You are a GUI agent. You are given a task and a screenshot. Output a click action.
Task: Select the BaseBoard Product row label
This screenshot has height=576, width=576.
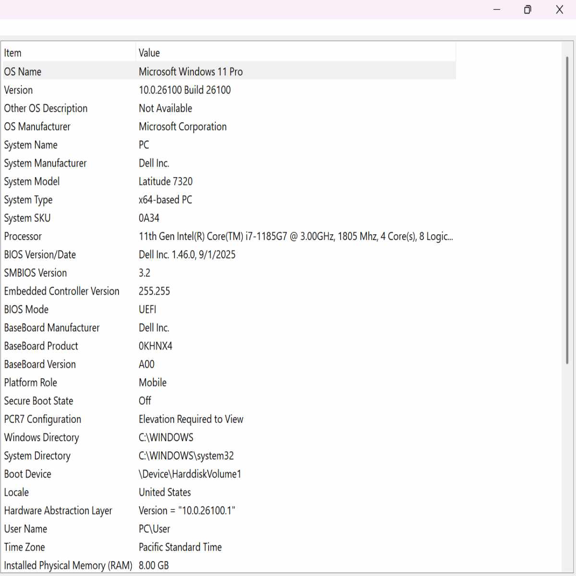click(x=41, y=346)
